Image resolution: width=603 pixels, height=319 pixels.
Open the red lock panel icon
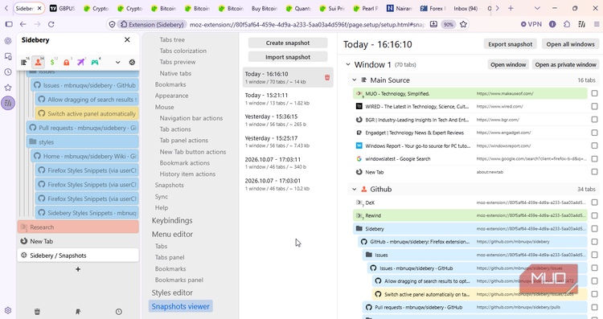pos(67,62)
